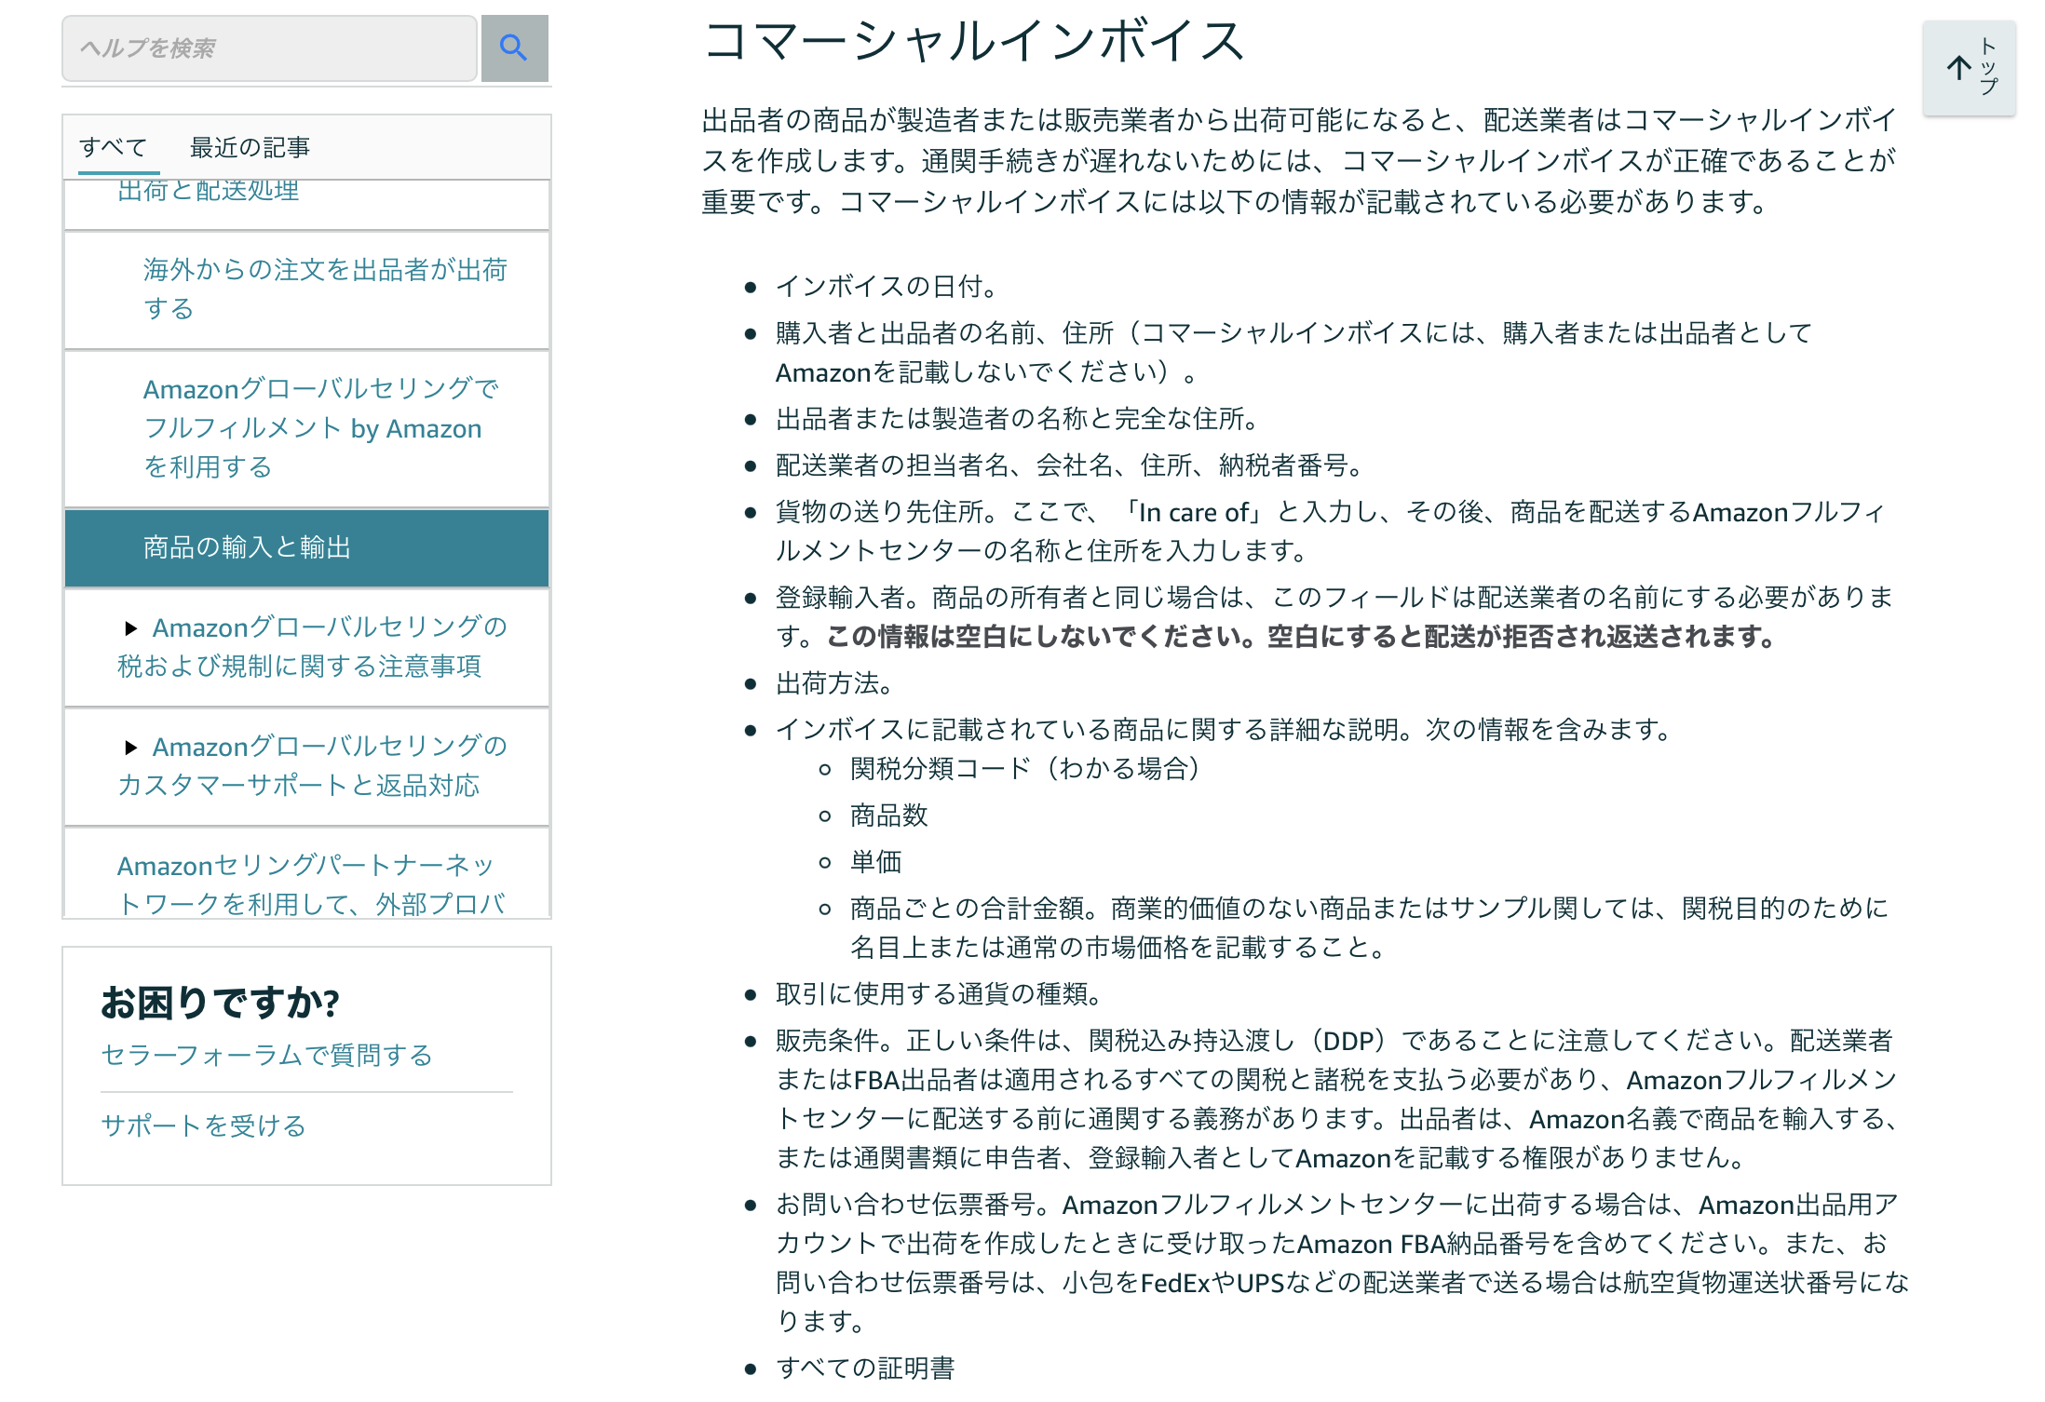Click セラーフォーラムで質問する link

(266, 1055)
